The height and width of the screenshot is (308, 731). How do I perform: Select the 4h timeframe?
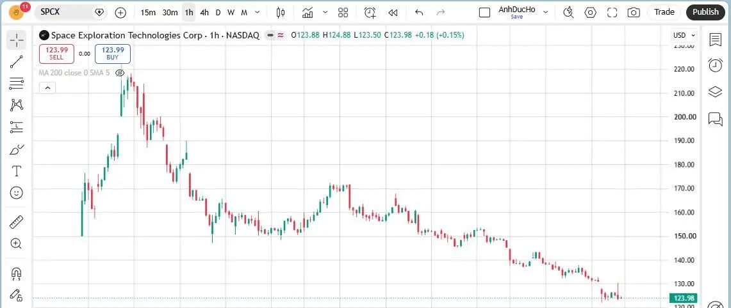pos(204,13)
